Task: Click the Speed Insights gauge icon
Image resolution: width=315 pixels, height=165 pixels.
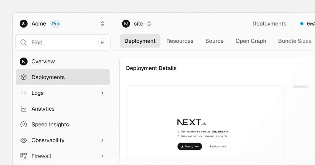Action: point(24,125)
